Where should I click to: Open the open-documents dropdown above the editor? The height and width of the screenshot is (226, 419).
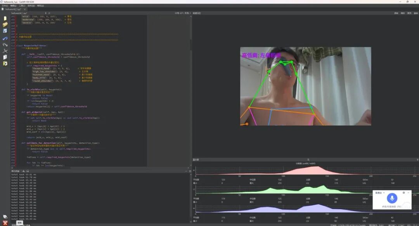point(46,13)
